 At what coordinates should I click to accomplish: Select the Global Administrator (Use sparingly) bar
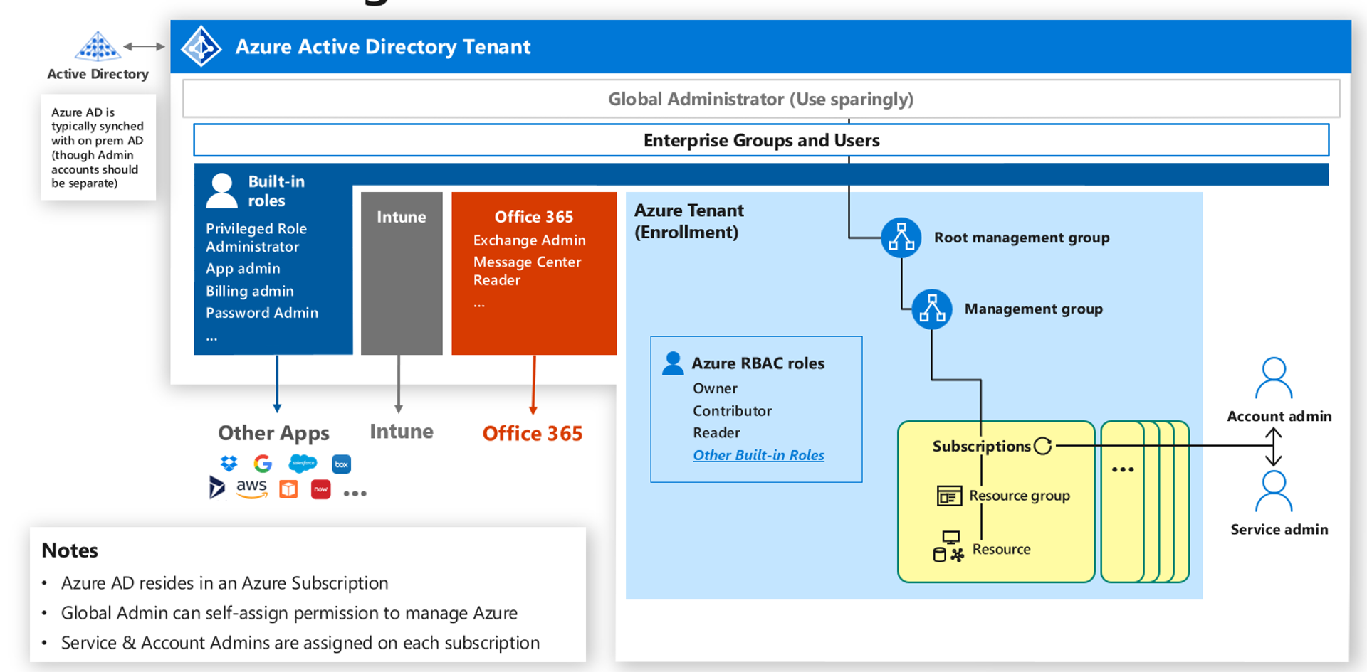click(x=761, y=99)
